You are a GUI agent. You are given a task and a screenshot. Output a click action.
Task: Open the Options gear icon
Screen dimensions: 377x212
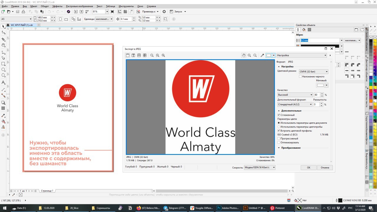[x=164, y=11]
